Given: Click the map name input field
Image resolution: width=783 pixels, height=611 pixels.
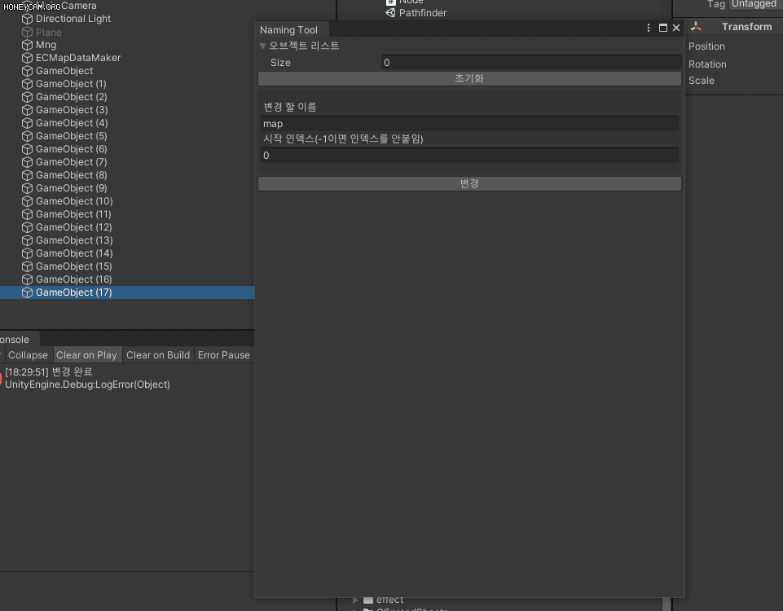Looking at the screenshot, I should point(468,123).
